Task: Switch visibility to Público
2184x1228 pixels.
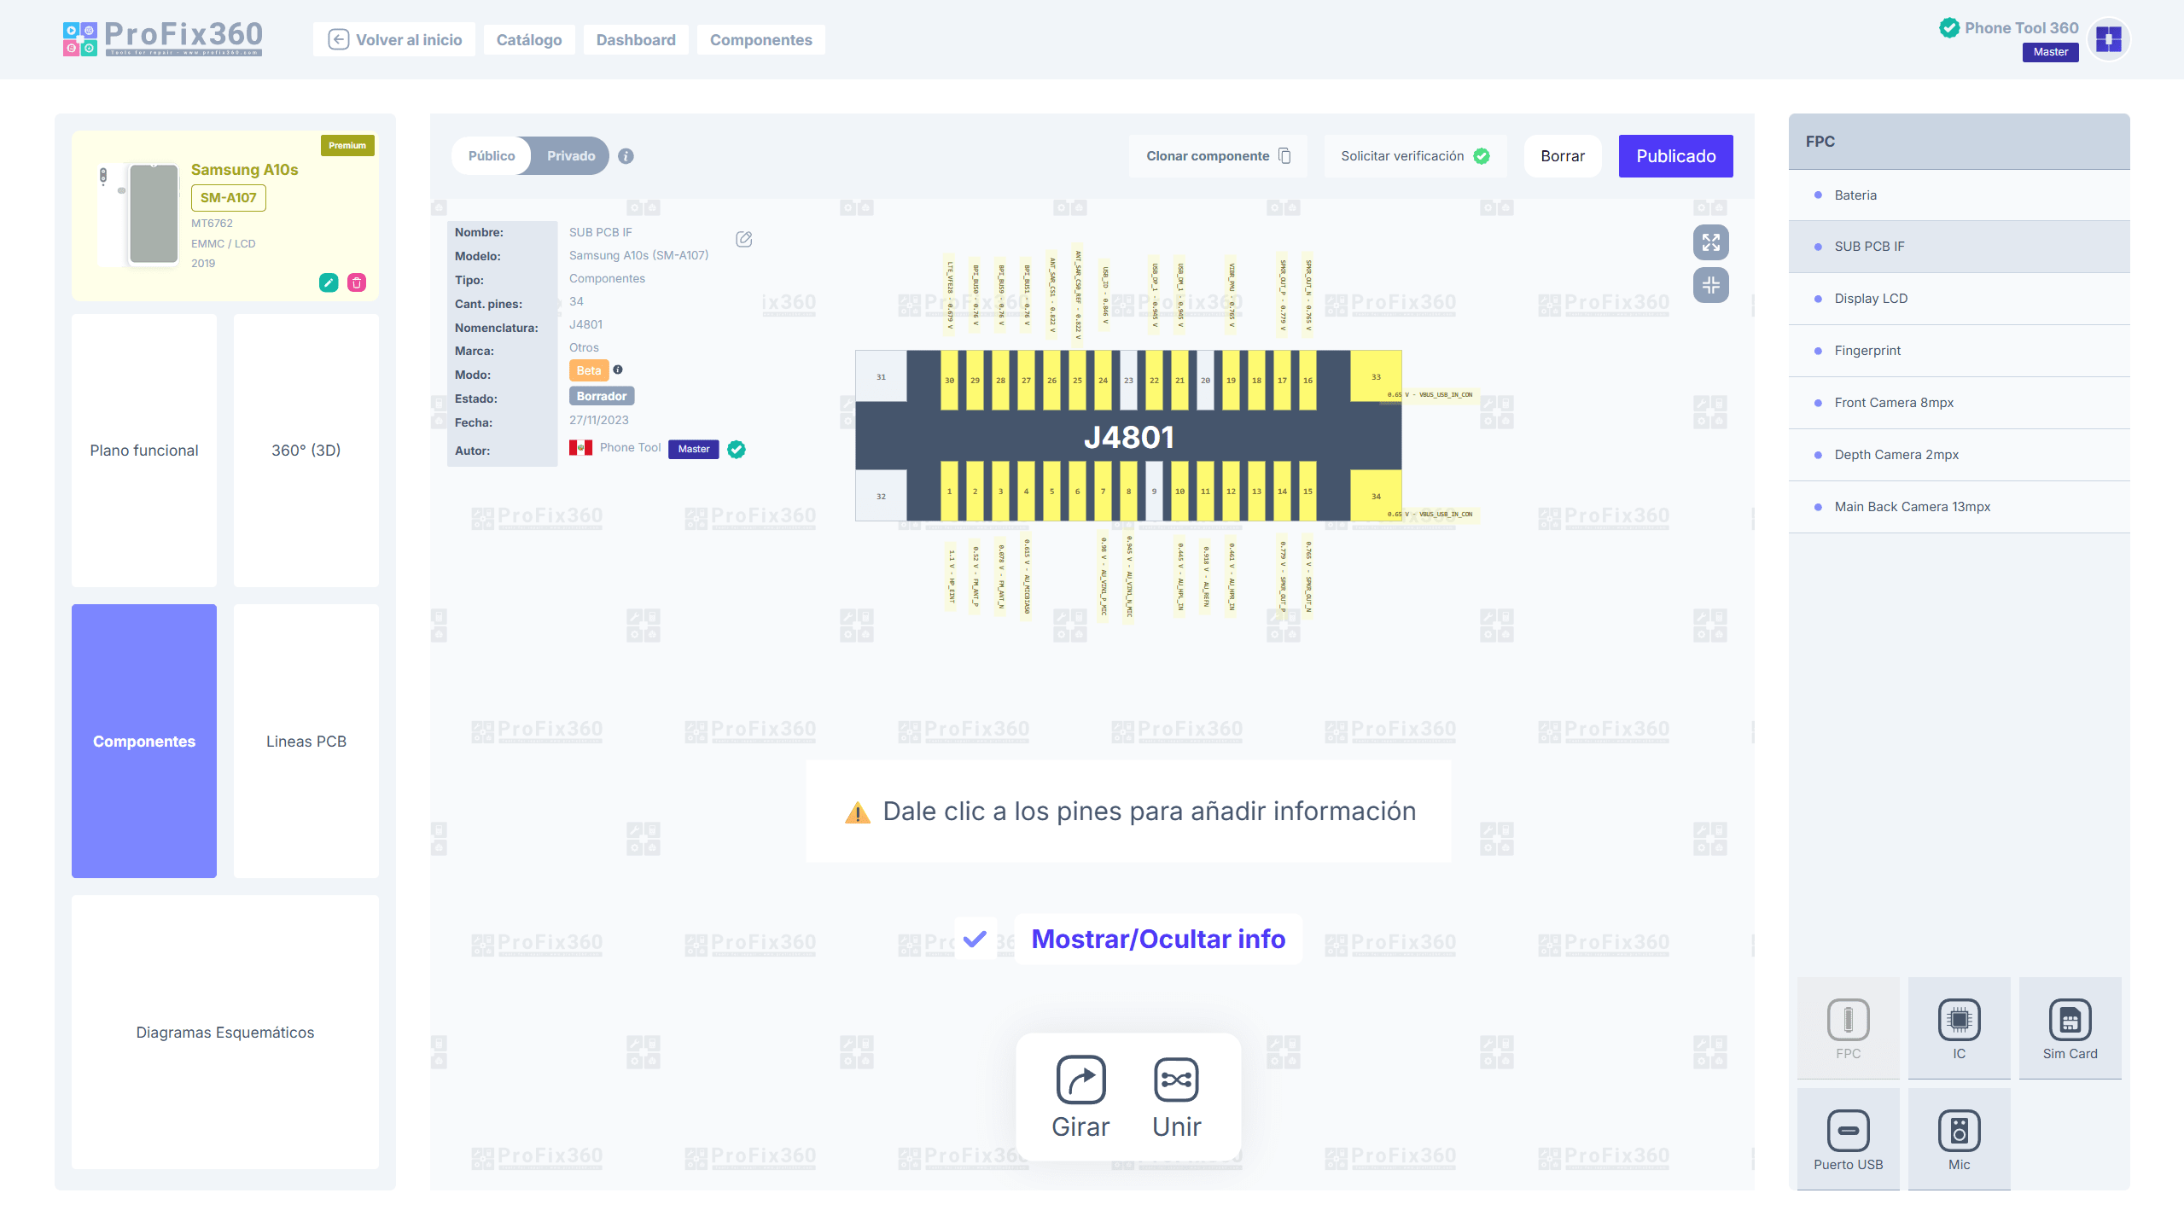Action: (492, 156)
